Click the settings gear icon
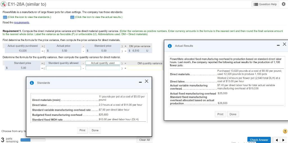 (283, 4)
